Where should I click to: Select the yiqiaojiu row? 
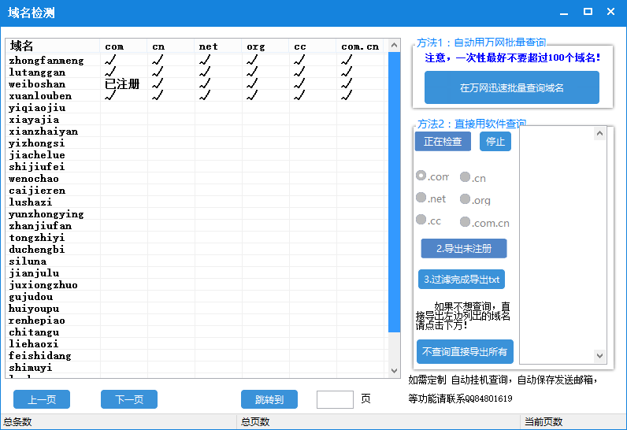[196, 107]
